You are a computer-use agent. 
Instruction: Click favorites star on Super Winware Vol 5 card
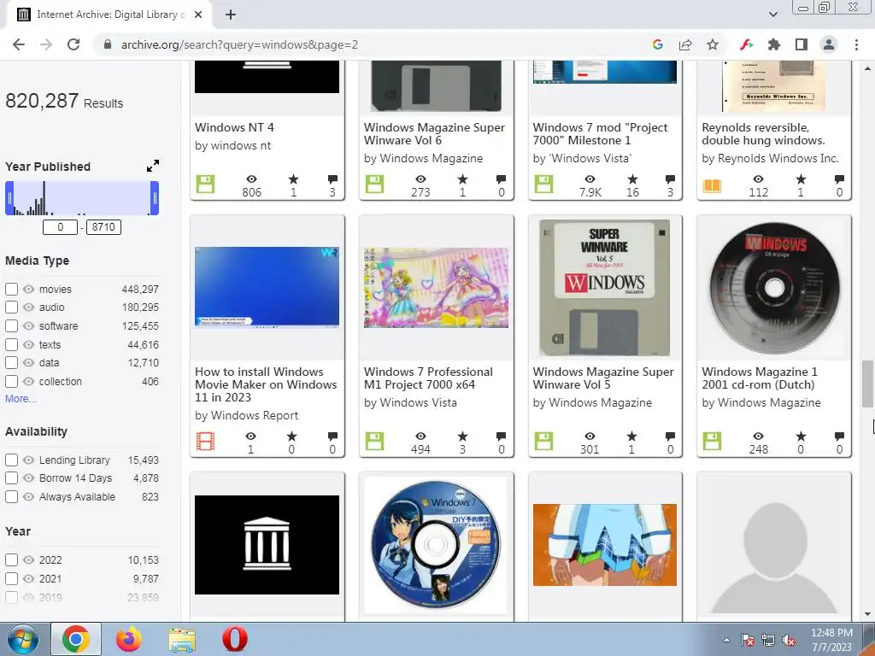pyautogui.click(x=631, y=436)
